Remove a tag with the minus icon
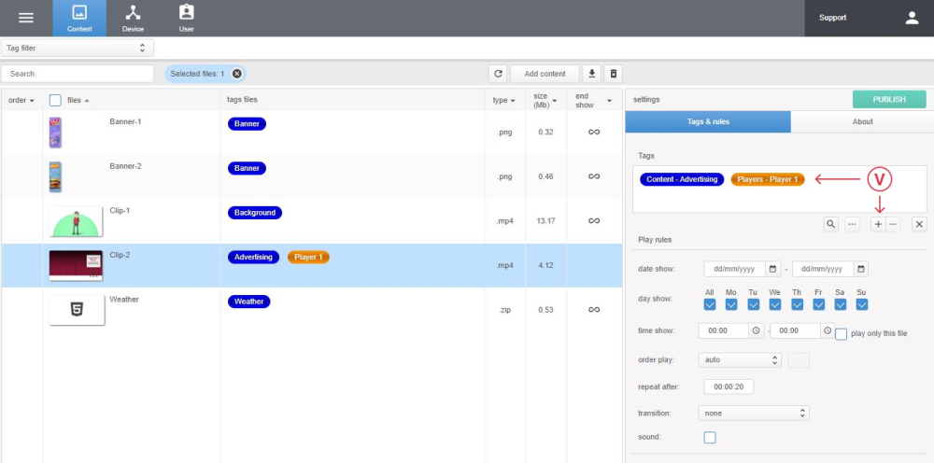The height and width of the screenshot is (463, 934). click(893, 224)
